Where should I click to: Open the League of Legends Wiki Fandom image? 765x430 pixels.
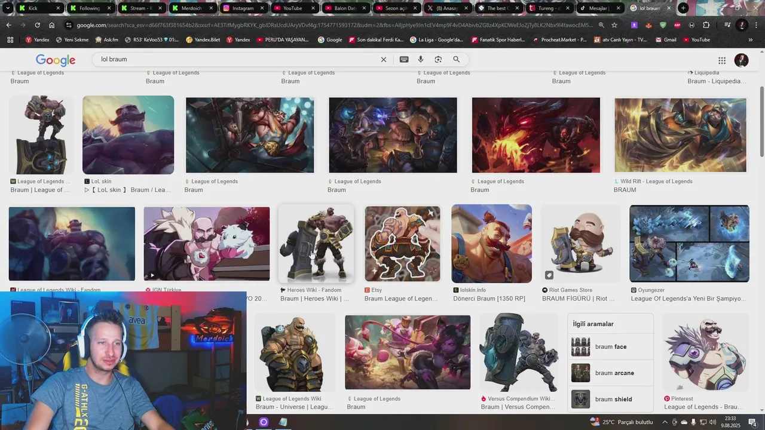click(x=72, y=244)
